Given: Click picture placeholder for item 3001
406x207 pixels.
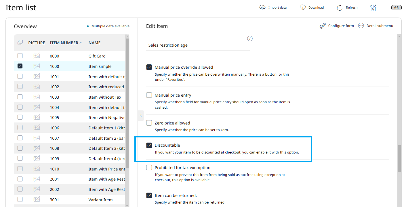Looking at the screenshot, I should tap(37, 200).
